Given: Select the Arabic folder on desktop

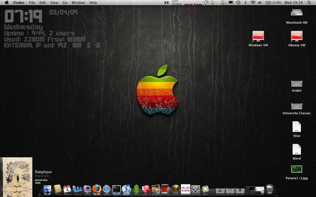Looking at the screenshot, I should coord(297,86).
